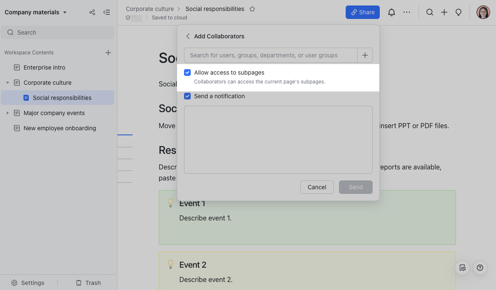Viewport: 496px width, 290px height.
Task: Click the workspace share icon in sidebar
Action: [92, 12]
